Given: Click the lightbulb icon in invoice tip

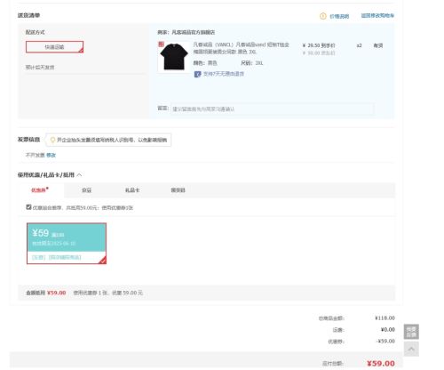Looking at the screenshot, I should [x=52, y=140].
